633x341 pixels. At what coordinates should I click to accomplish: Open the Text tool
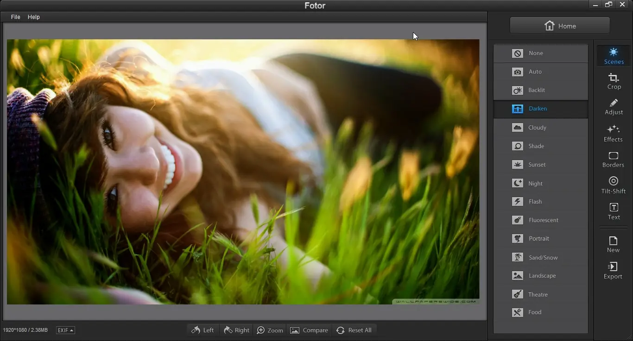(x=614, y=211)
